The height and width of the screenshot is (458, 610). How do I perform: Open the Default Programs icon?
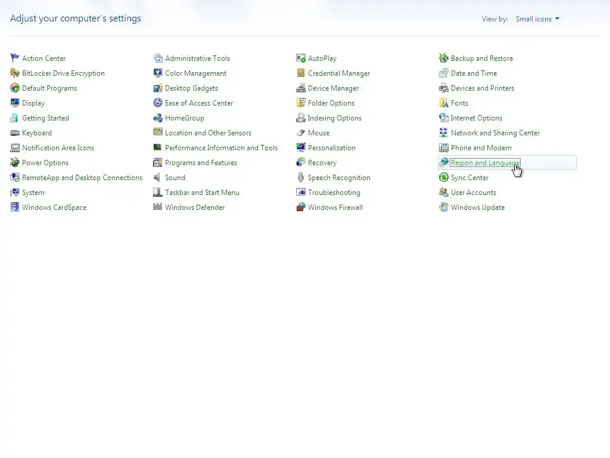pos(15,88)
